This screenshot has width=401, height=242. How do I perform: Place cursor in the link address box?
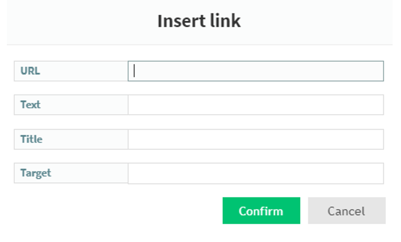point(255,71)
